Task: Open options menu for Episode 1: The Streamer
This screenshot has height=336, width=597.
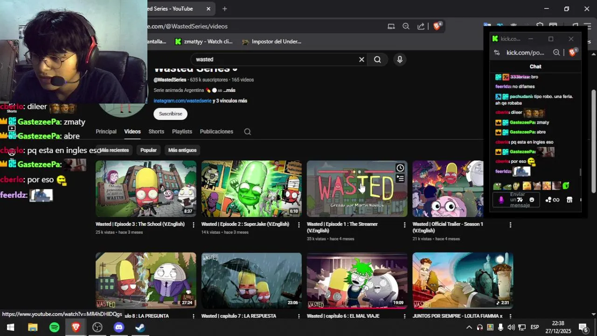Action: 404,225
